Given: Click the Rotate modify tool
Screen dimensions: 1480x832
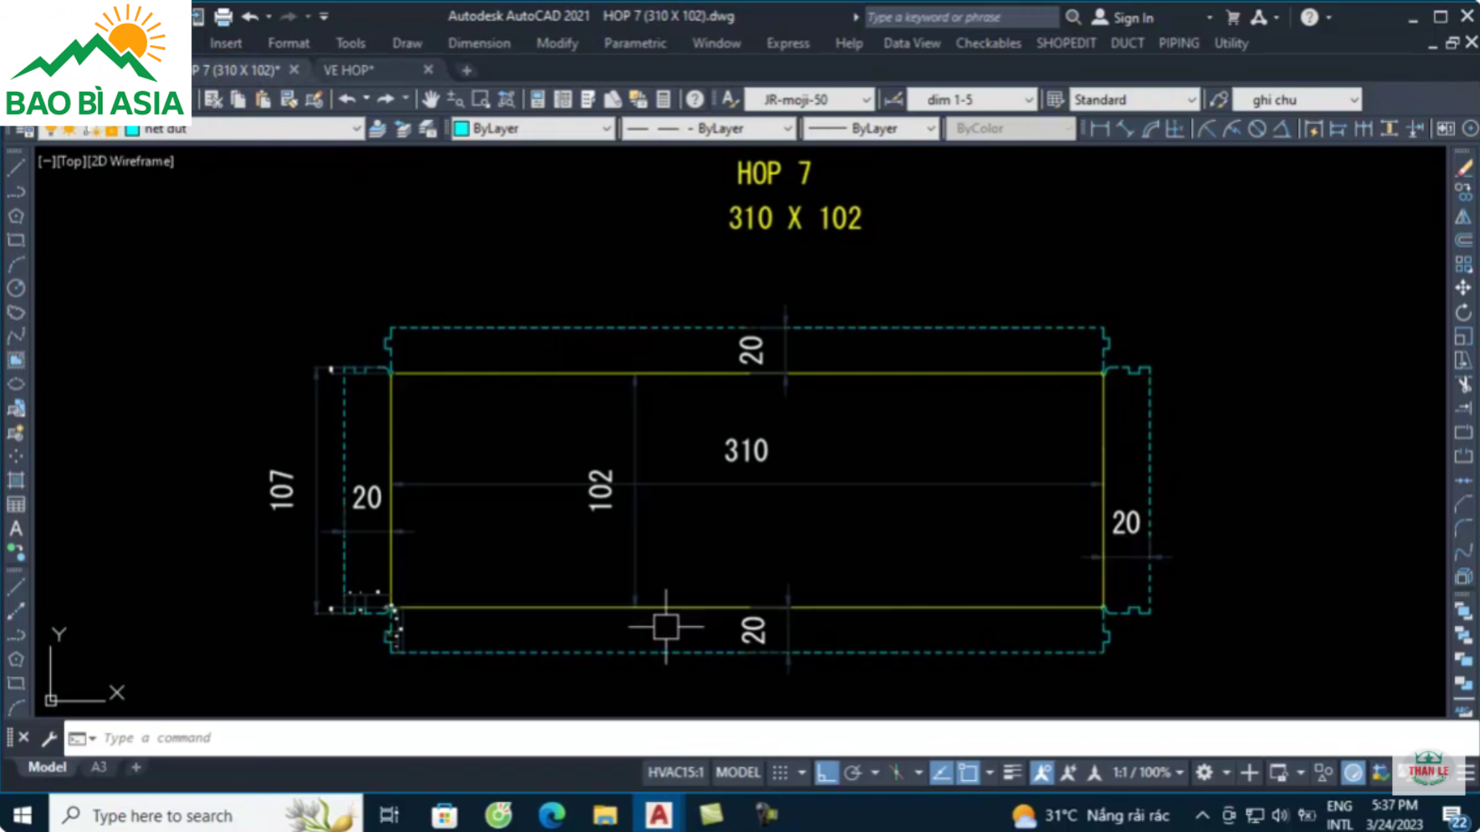Looking at the screenshot, I should [x=1463, y=313].
